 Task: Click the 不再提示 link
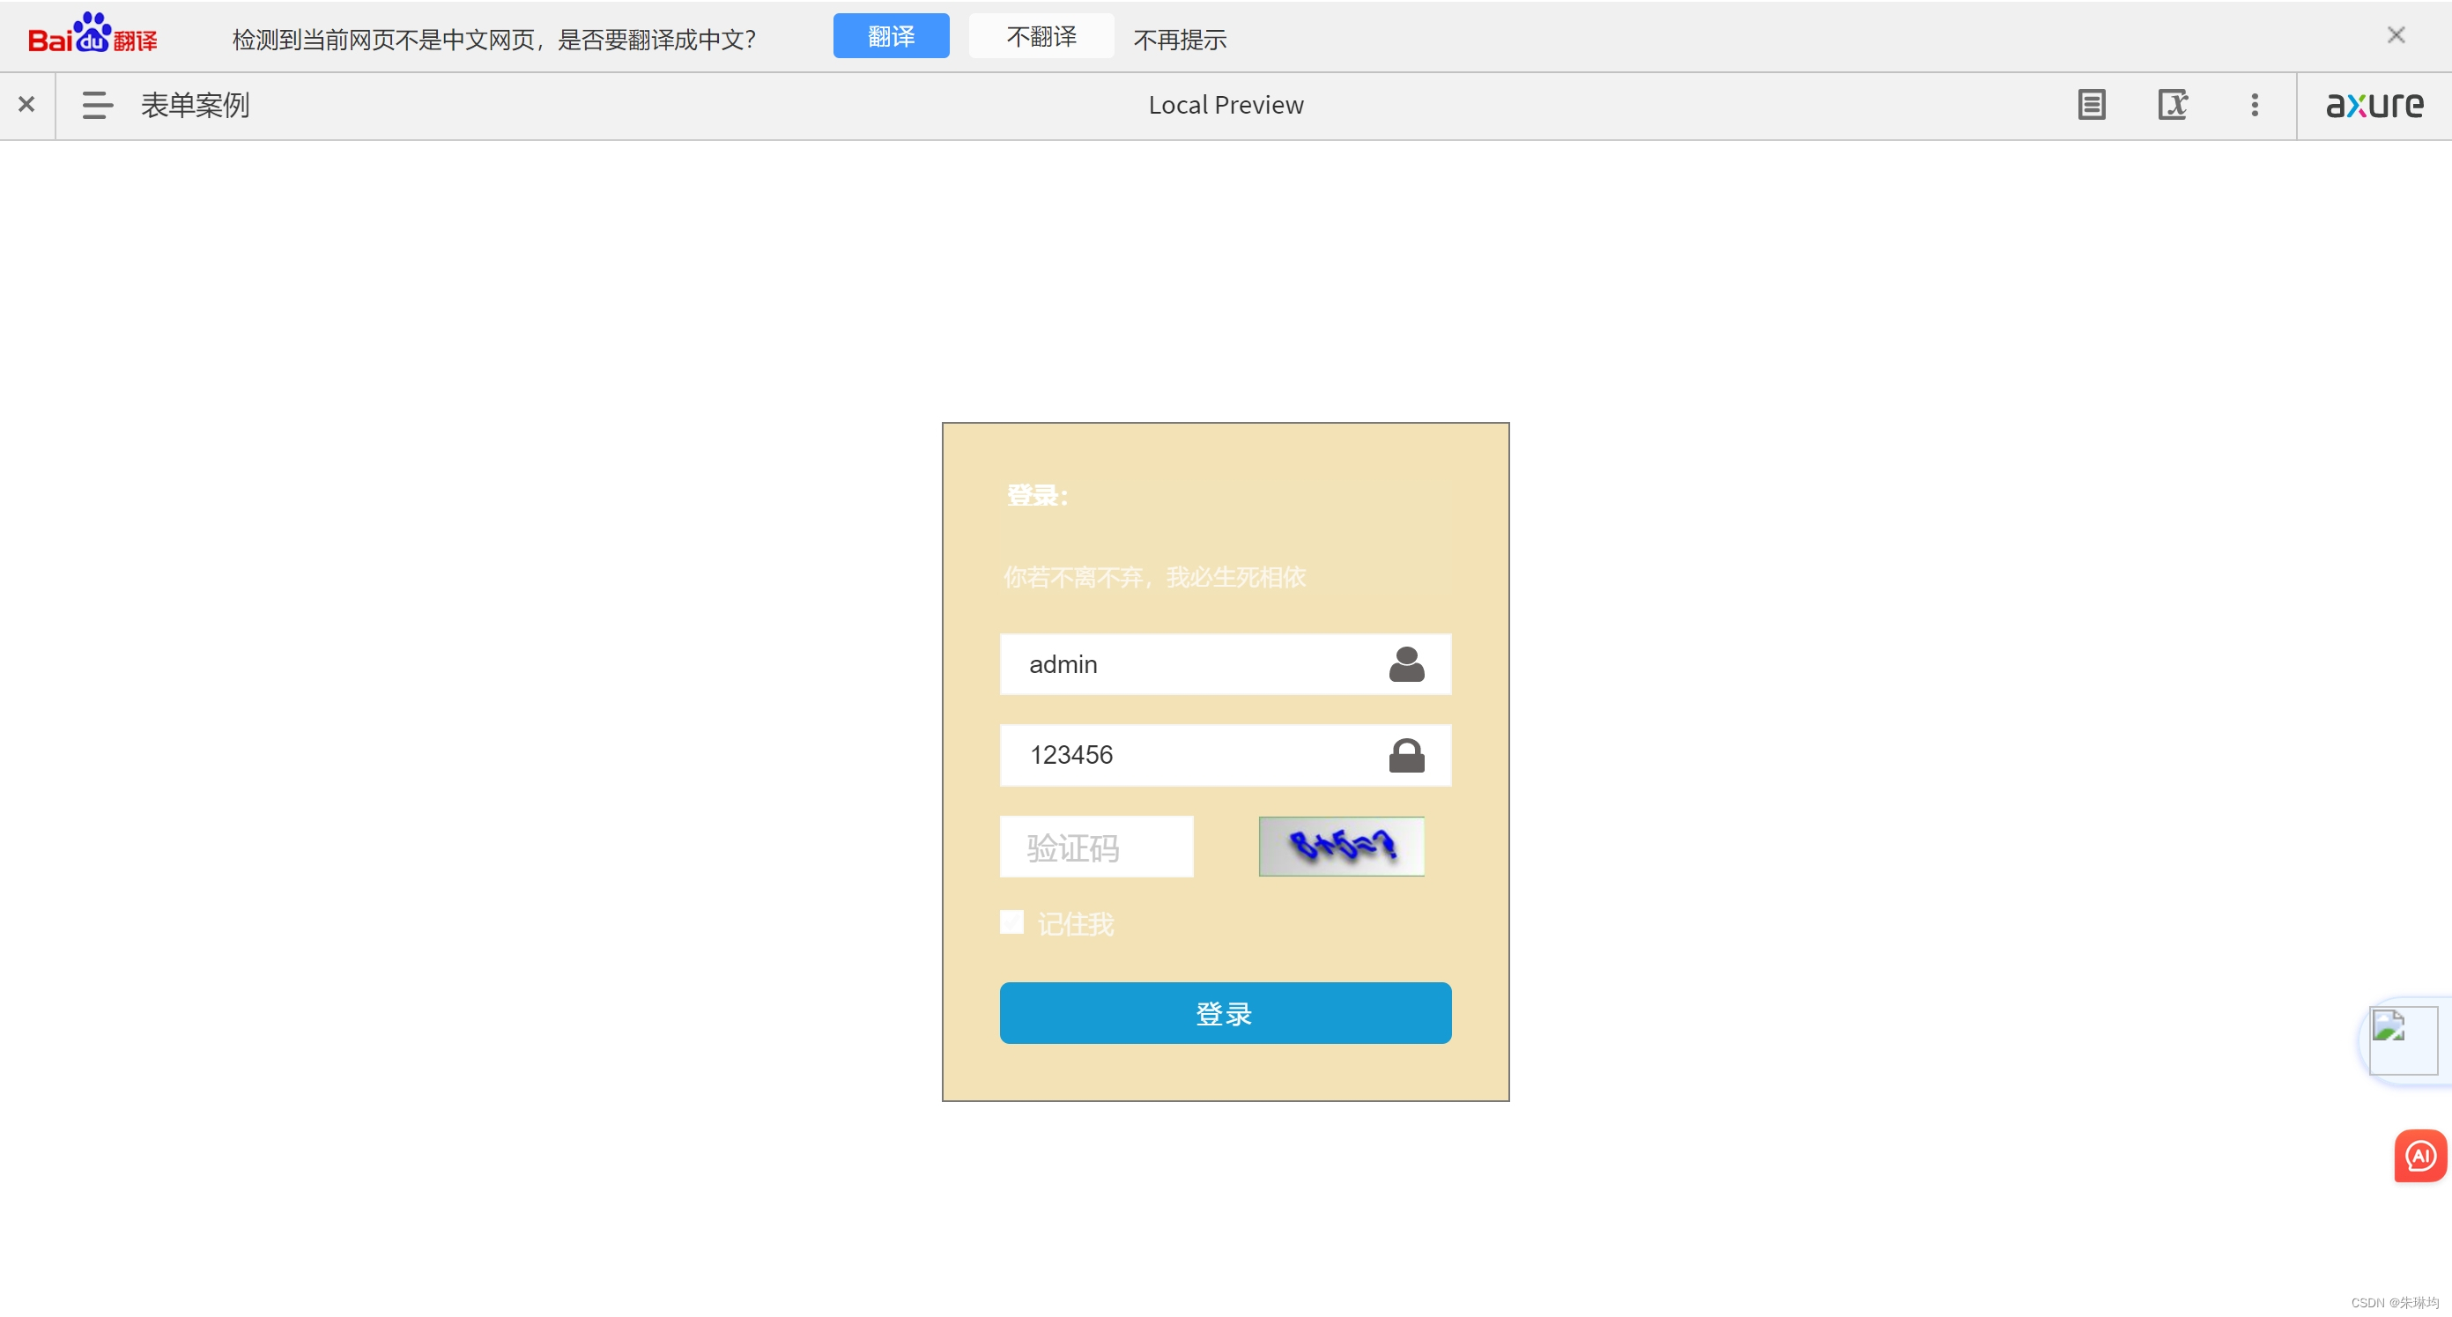point(1180,39)
